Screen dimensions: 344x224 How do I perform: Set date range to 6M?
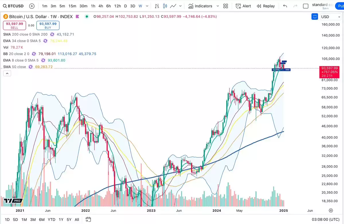pyautogui.click(x=42, y=219)
